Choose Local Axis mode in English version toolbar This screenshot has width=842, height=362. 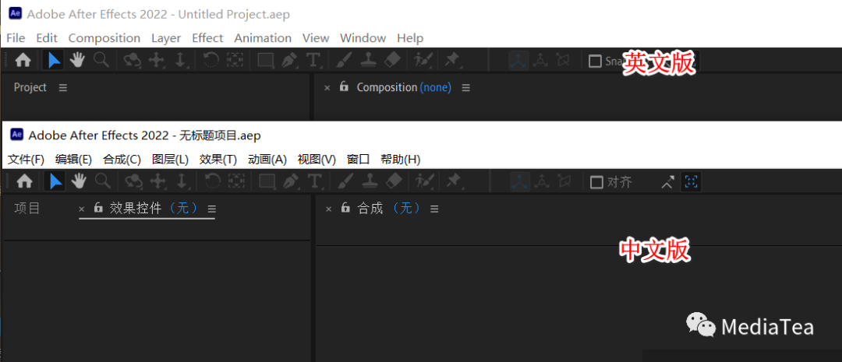pos(518,61)
